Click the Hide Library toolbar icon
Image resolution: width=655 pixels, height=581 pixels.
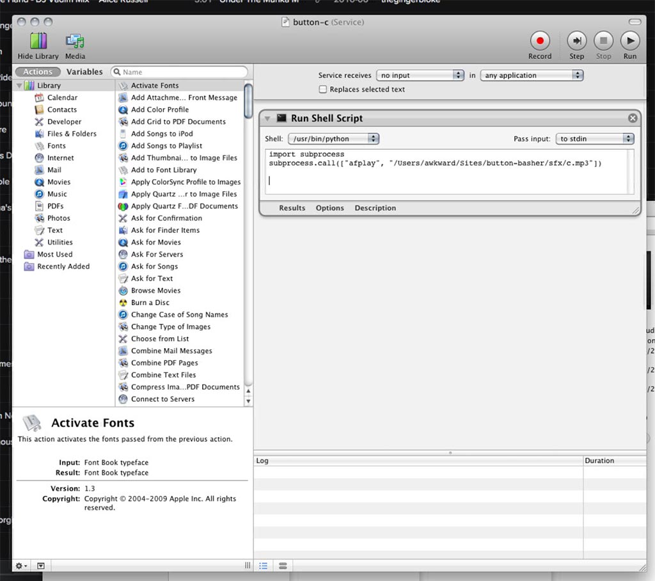[x=38, y=42]
